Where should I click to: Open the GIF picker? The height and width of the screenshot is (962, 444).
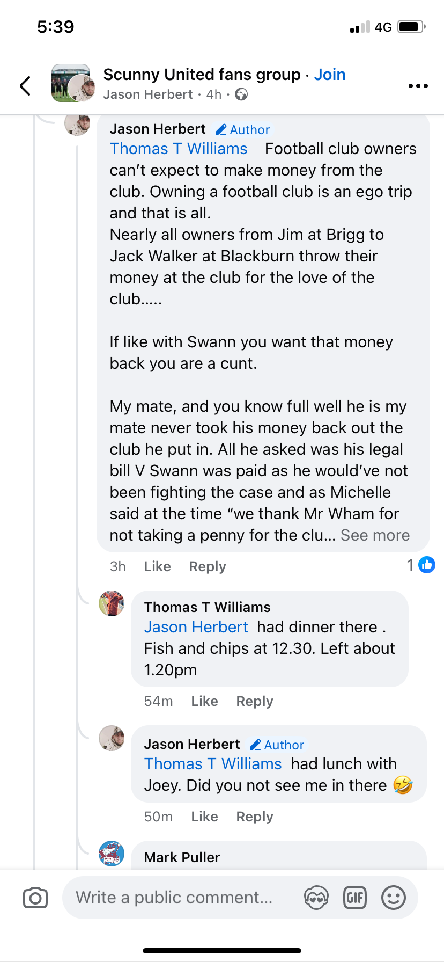coord(354,898)
